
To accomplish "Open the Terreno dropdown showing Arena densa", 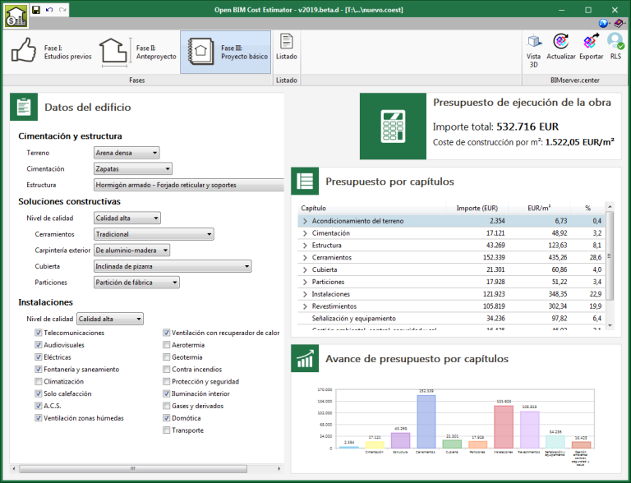I will pos(127,153).
